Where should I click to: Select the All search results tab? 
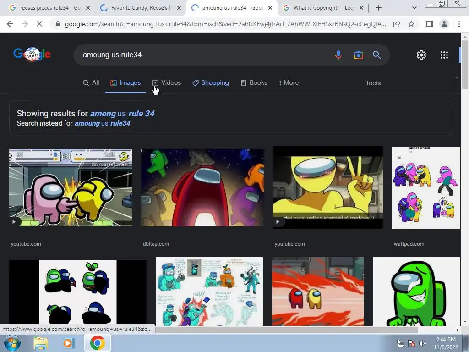(x=91, y=83)
